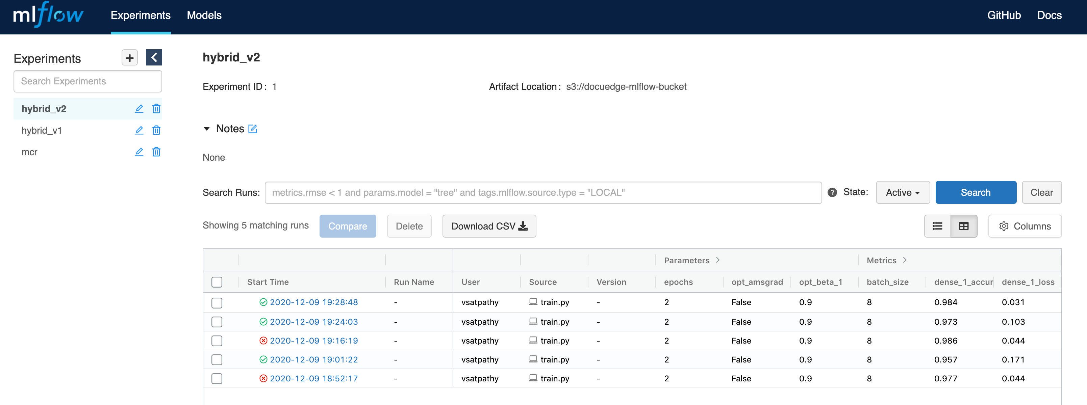Viewport: 1087px width, 405px height.
Task: Expand the Parameters column group chevron
Action: pos(718,260)
